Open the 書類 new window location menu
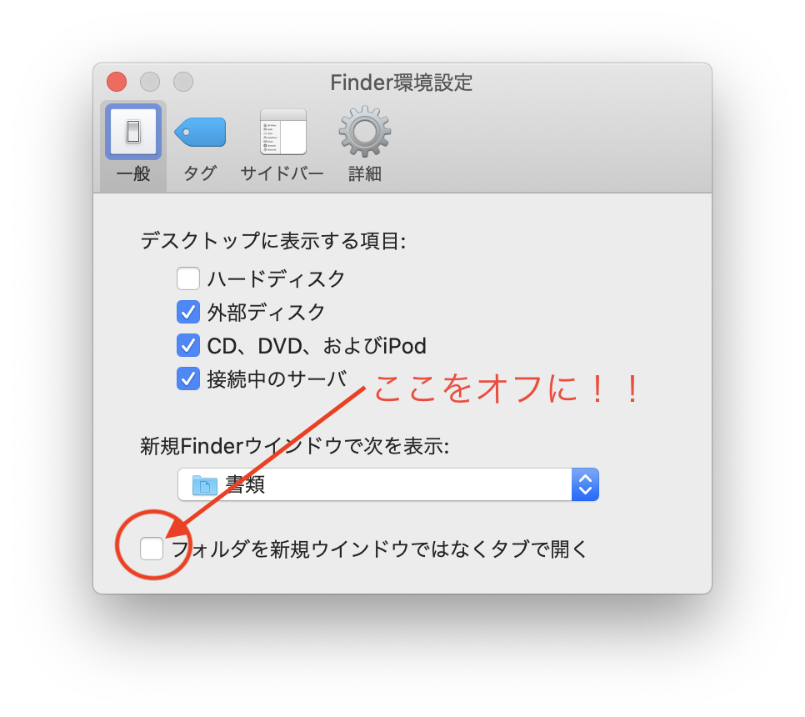Screen dimensions: 805x717 [388, 484]
